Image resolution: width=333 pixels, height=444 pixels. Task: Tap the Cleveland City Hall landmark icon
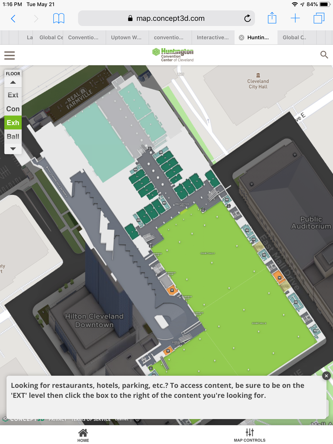[x=258, y=75]
